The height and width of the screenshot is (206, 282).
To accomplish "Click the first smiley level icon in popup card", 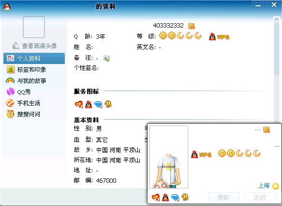I will pyautogui.click(x=222, y=153).
